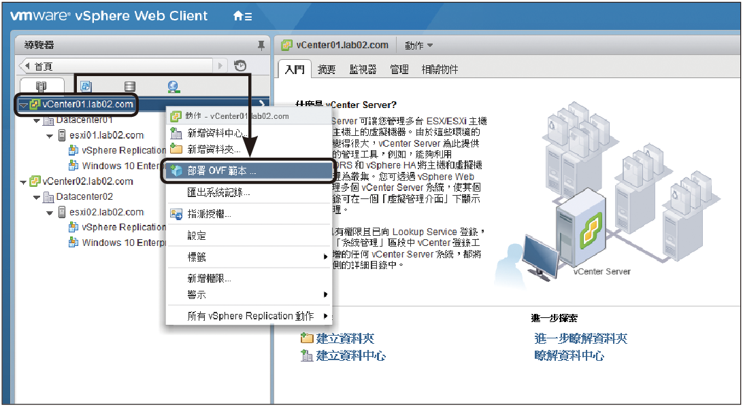743x407 pixels.
Task: Select the Storage inventory tab
Action: pos(129,86)
